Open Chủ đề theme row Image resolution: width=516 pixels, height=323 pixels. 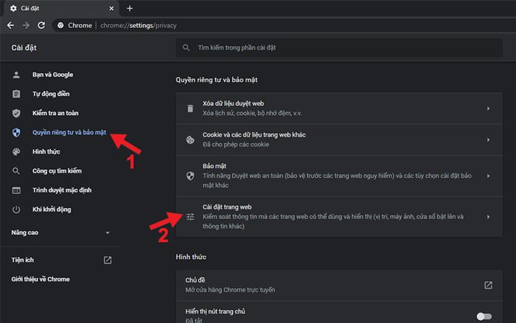pos(339,285)
